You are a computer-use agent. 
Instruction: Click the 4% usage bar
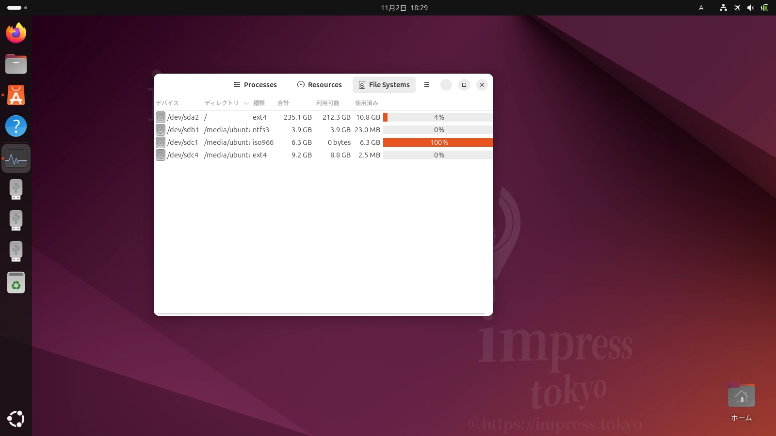pyautogui.click(x=438, y=117)
